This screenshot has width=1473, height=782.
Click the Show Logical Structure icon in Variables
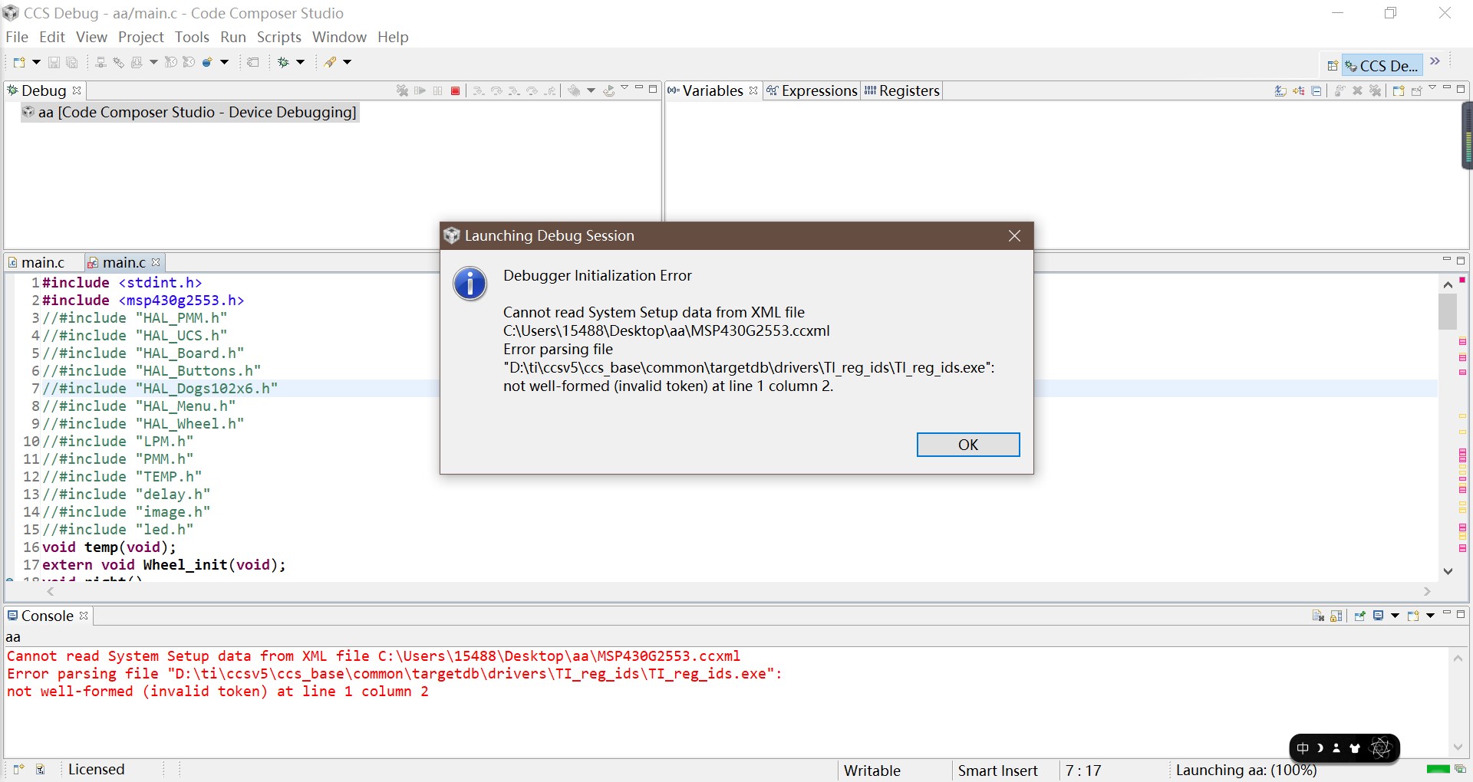pyautogui.click(x=1299, y=90)
